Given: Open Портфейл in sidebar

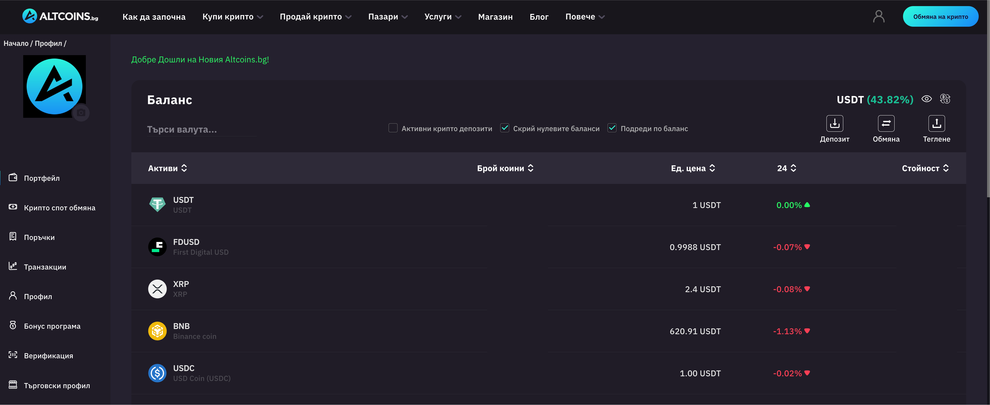Looking at the screenshot, I should coord(41,178).
